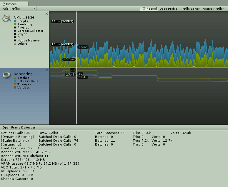228x187 pixels.
Task: Open the Add Profiler dropdown
Action: point(19,9)
